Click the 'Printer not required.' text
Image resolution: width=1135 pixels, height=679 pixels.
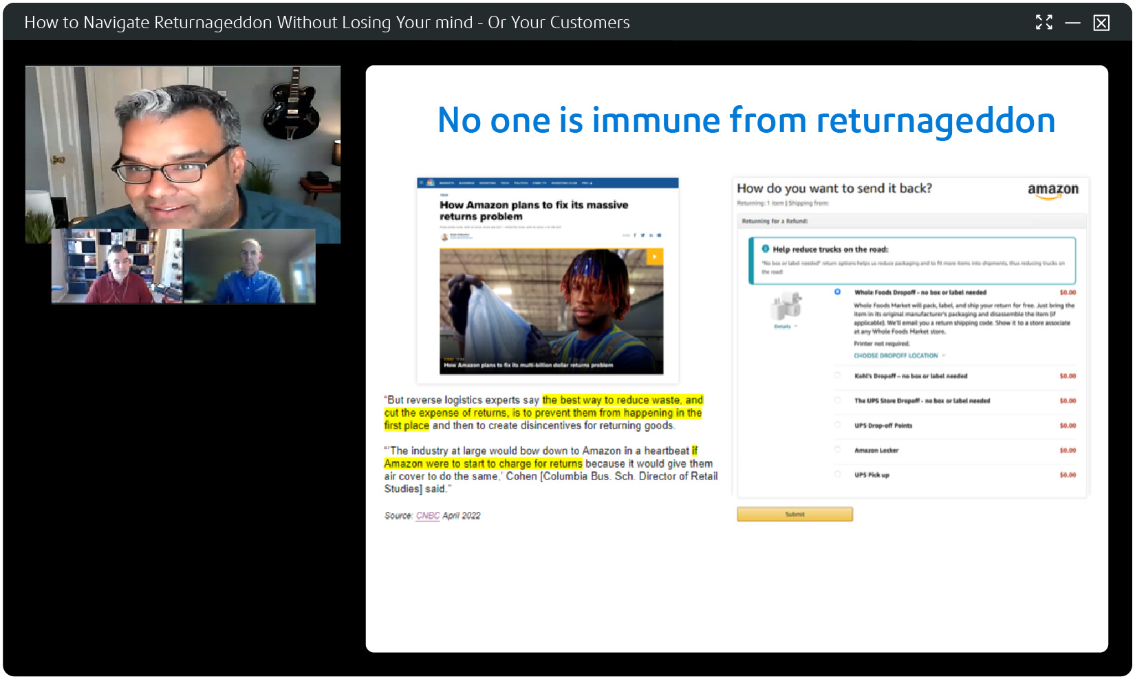tap(882, 343)
